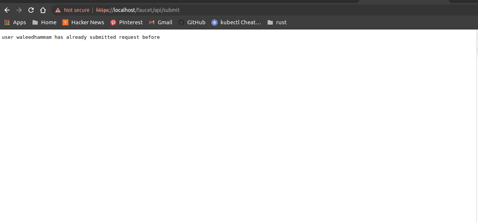Viewport: 478px width, 222px height.
Task: Open the kubectl Cheat Sheet bookmark
Action: coord(215,22)
